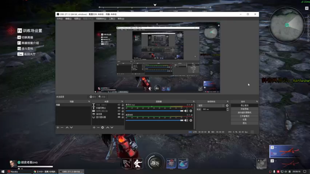
Task: Click the 退出 button in Controls
Action: click(245, 123)
